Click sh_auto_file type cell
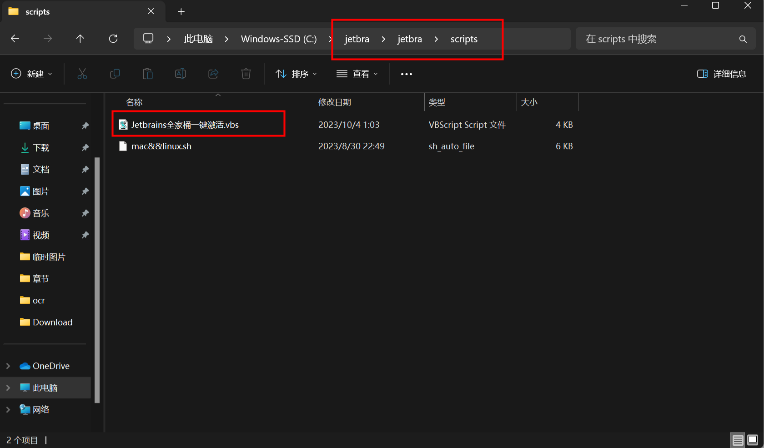The width and height of the screenshot is (764, 448). (x=451, y=146)
